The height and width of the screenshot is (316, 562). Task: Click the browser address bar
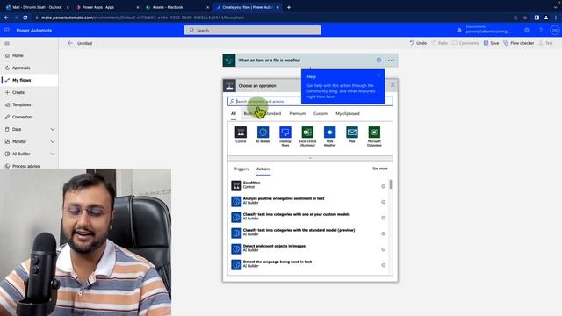[272, 18]
